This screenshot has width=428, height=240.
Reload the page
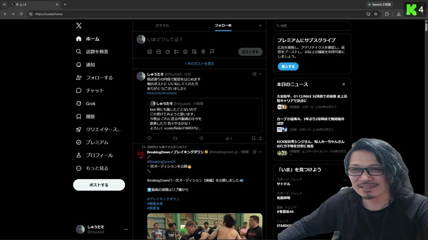point(21,14)
